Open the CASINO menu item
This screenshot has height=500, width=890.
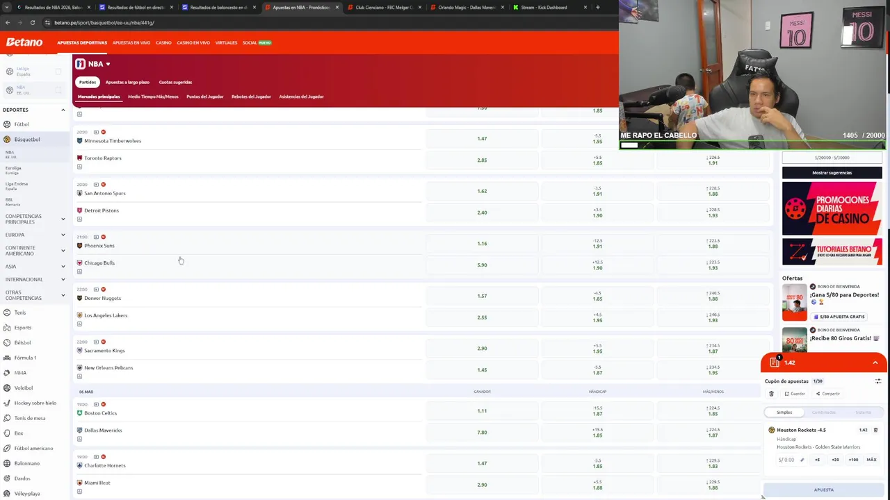pos(163,43)
